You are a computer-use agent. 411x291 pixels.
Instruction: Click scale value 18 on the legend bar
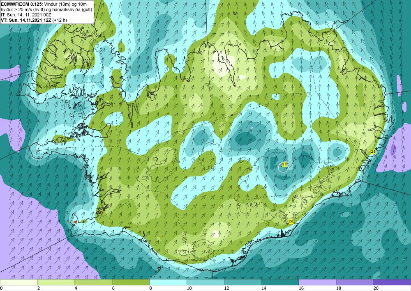(x=338, y=289)
